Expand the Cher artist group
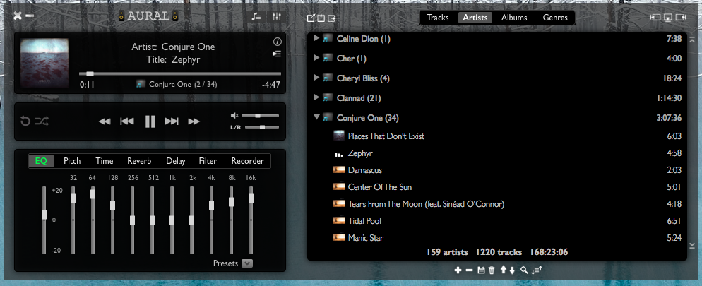702x286 pixels. coord(316,58)
